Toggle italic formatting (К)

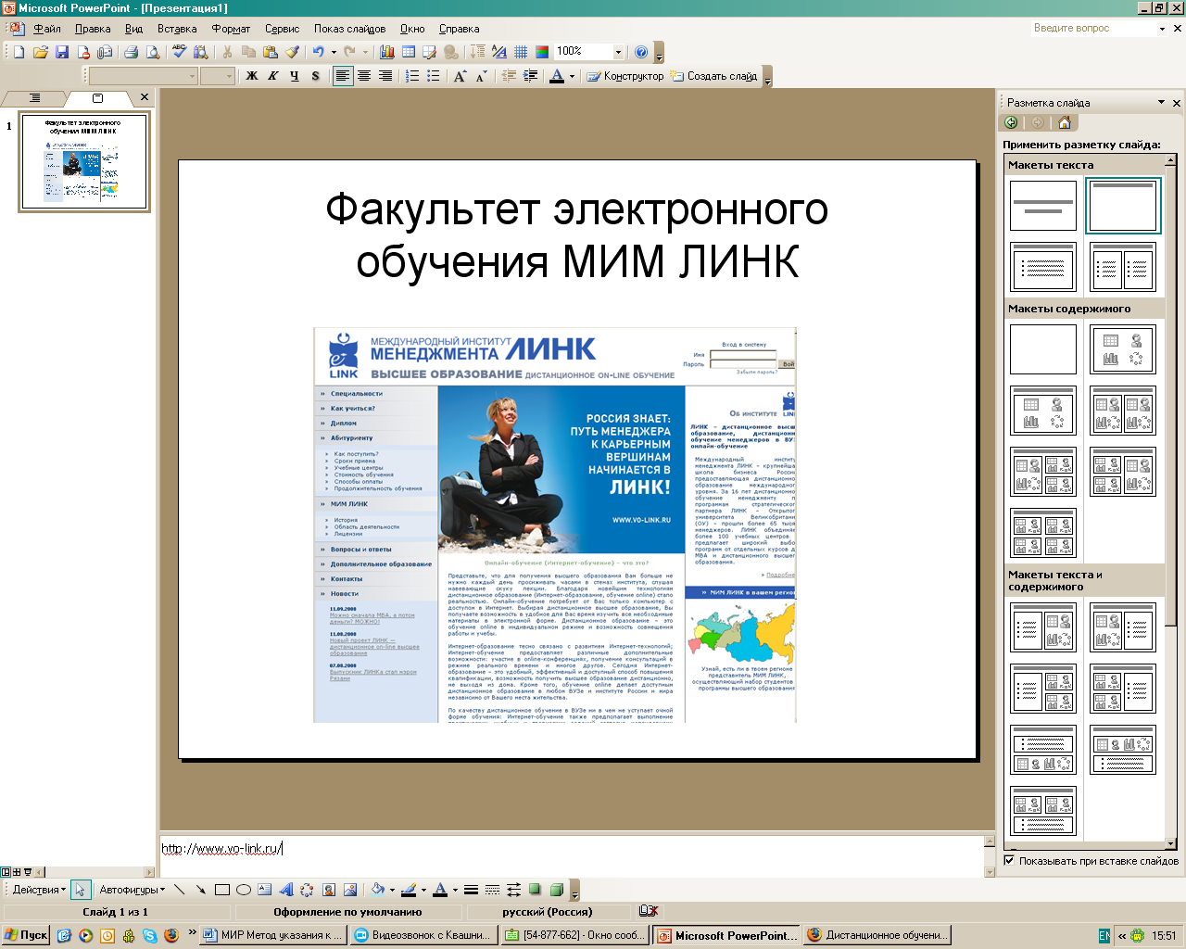(x=273, y=76)
